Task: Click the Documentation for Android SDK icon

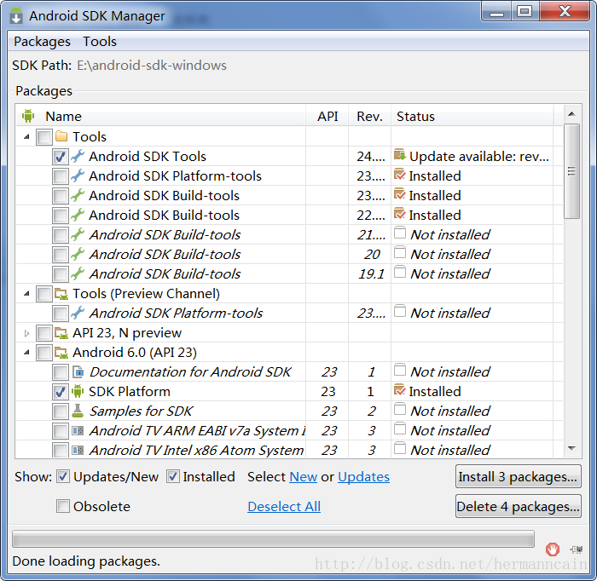Action: coord(78,372)
